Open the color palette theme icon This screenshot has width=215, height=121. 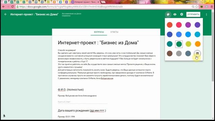point(168,14)
